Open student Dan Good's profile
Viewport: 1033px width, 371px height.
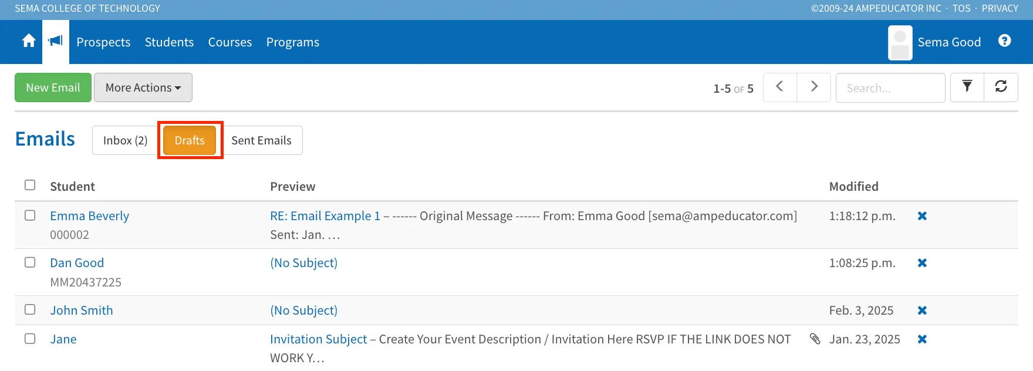[77, 263]
